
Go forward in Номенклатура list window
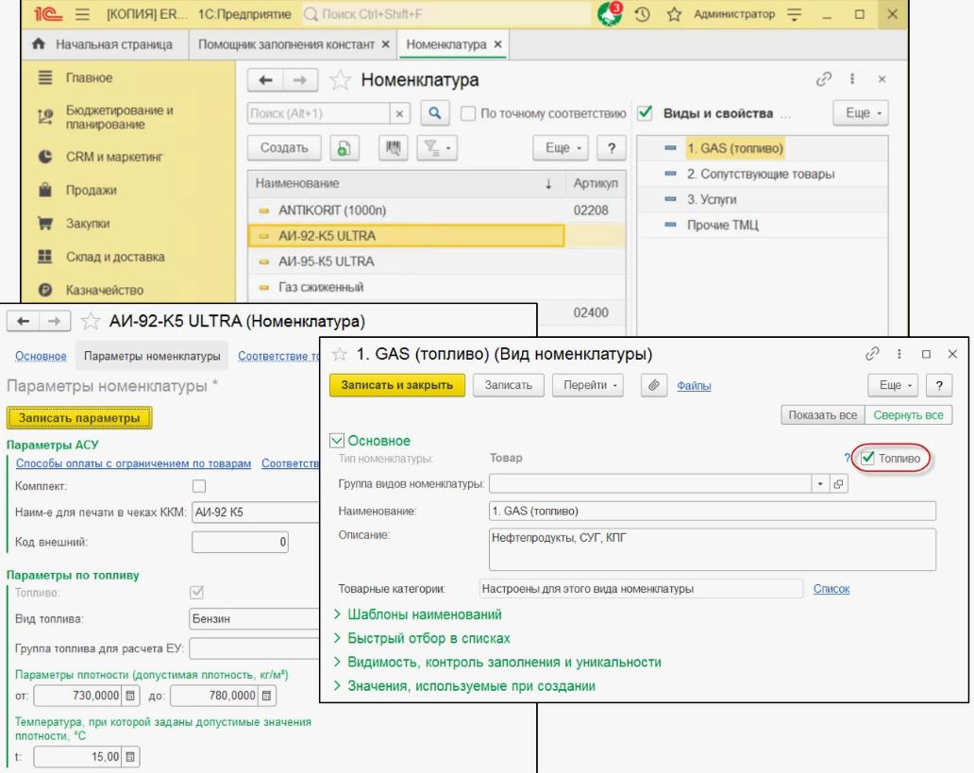[x=300, y=79]
